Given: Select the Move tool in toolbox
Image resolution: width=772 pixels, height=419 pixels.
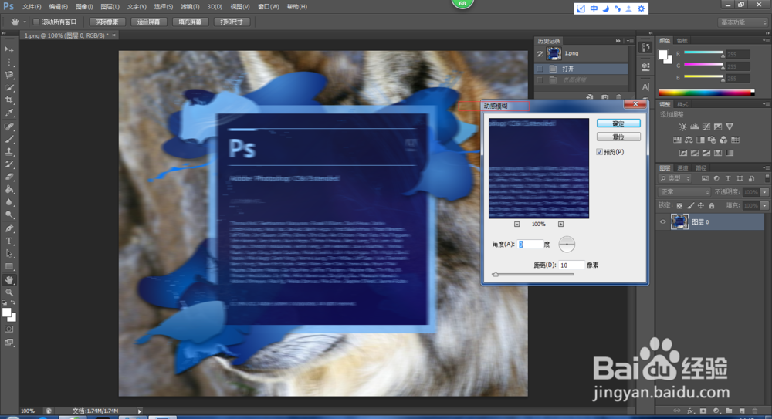Looking at the screenshot, I should (x=9, y=49).
